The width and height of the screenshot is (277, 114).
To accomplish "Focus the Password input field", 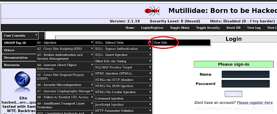I will 246,84.
